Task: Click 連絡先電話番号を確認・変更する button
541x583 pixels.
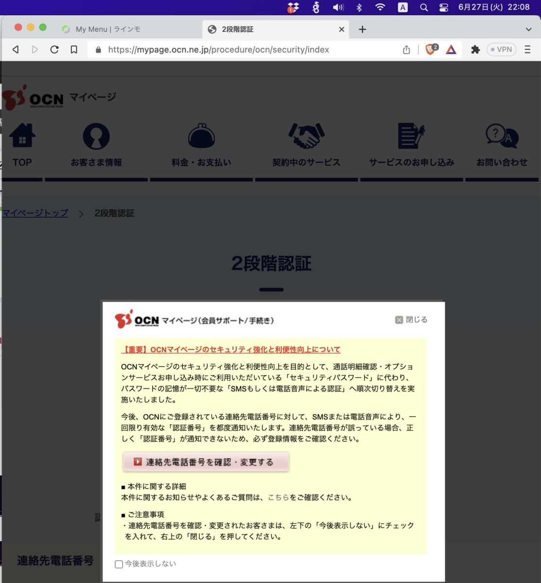Action: [206, 462]
